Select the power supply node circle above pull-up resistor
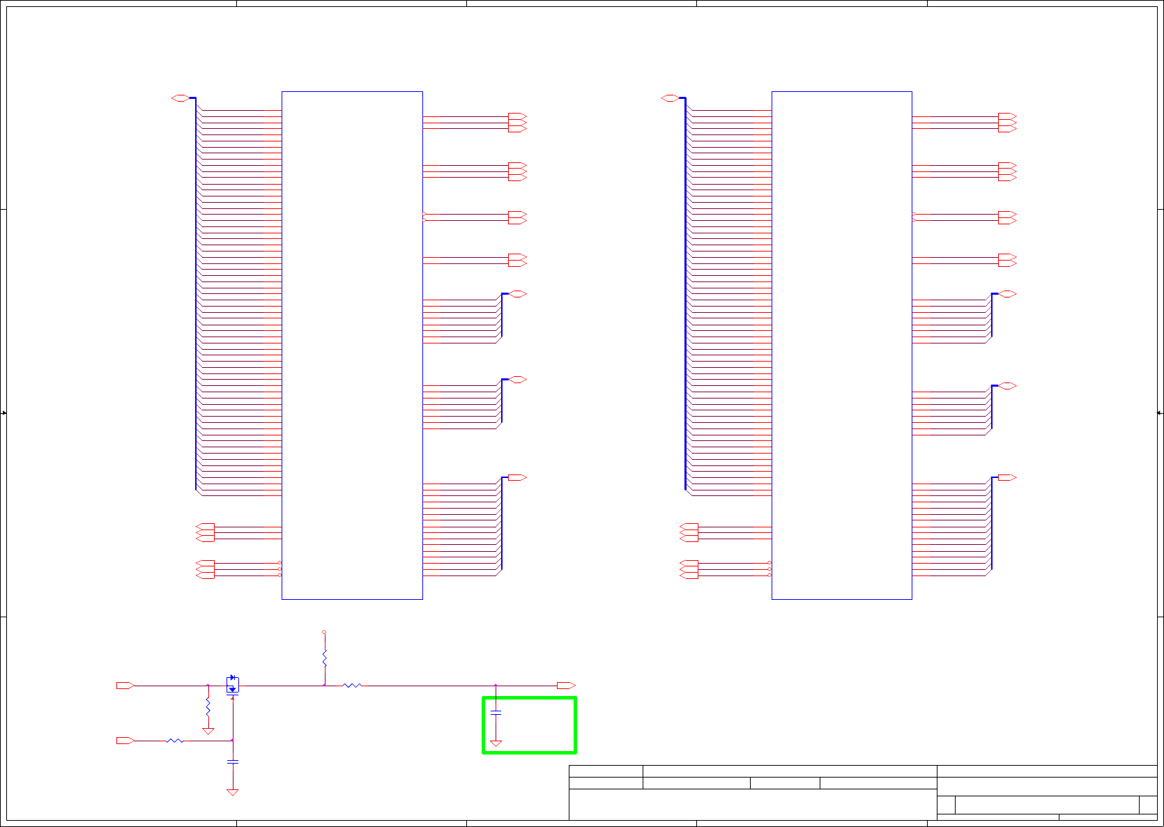Screen dimensions: 1164x827 [x=324, y=632]
